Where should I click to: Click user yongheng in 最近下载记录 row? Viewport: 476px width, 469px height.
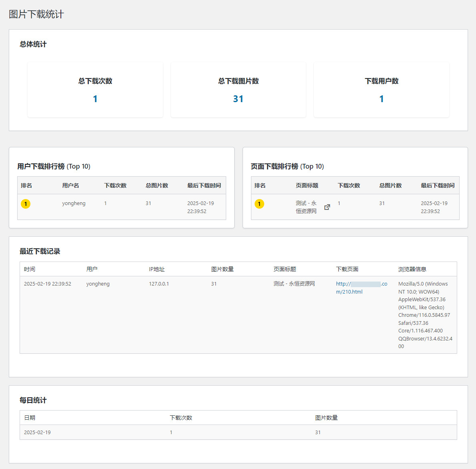(x=98, y=284)
